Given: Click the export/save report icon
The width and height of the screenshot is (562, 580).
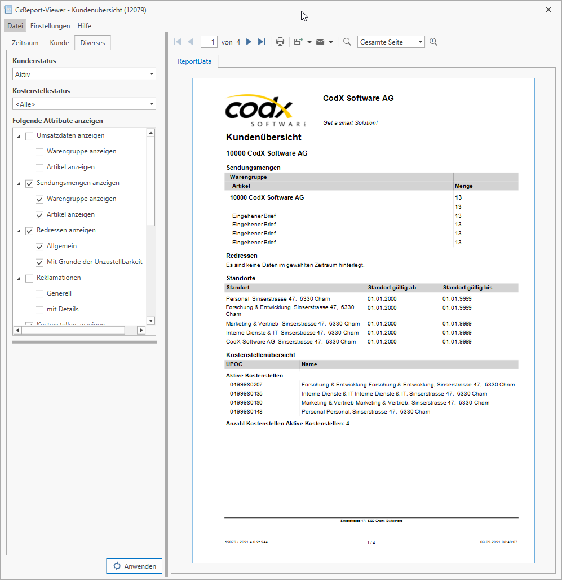Looking at the screenshot, I should point(299,41).
